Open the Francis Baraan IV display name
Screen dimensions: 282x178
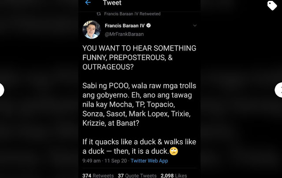tap(125, 25)
